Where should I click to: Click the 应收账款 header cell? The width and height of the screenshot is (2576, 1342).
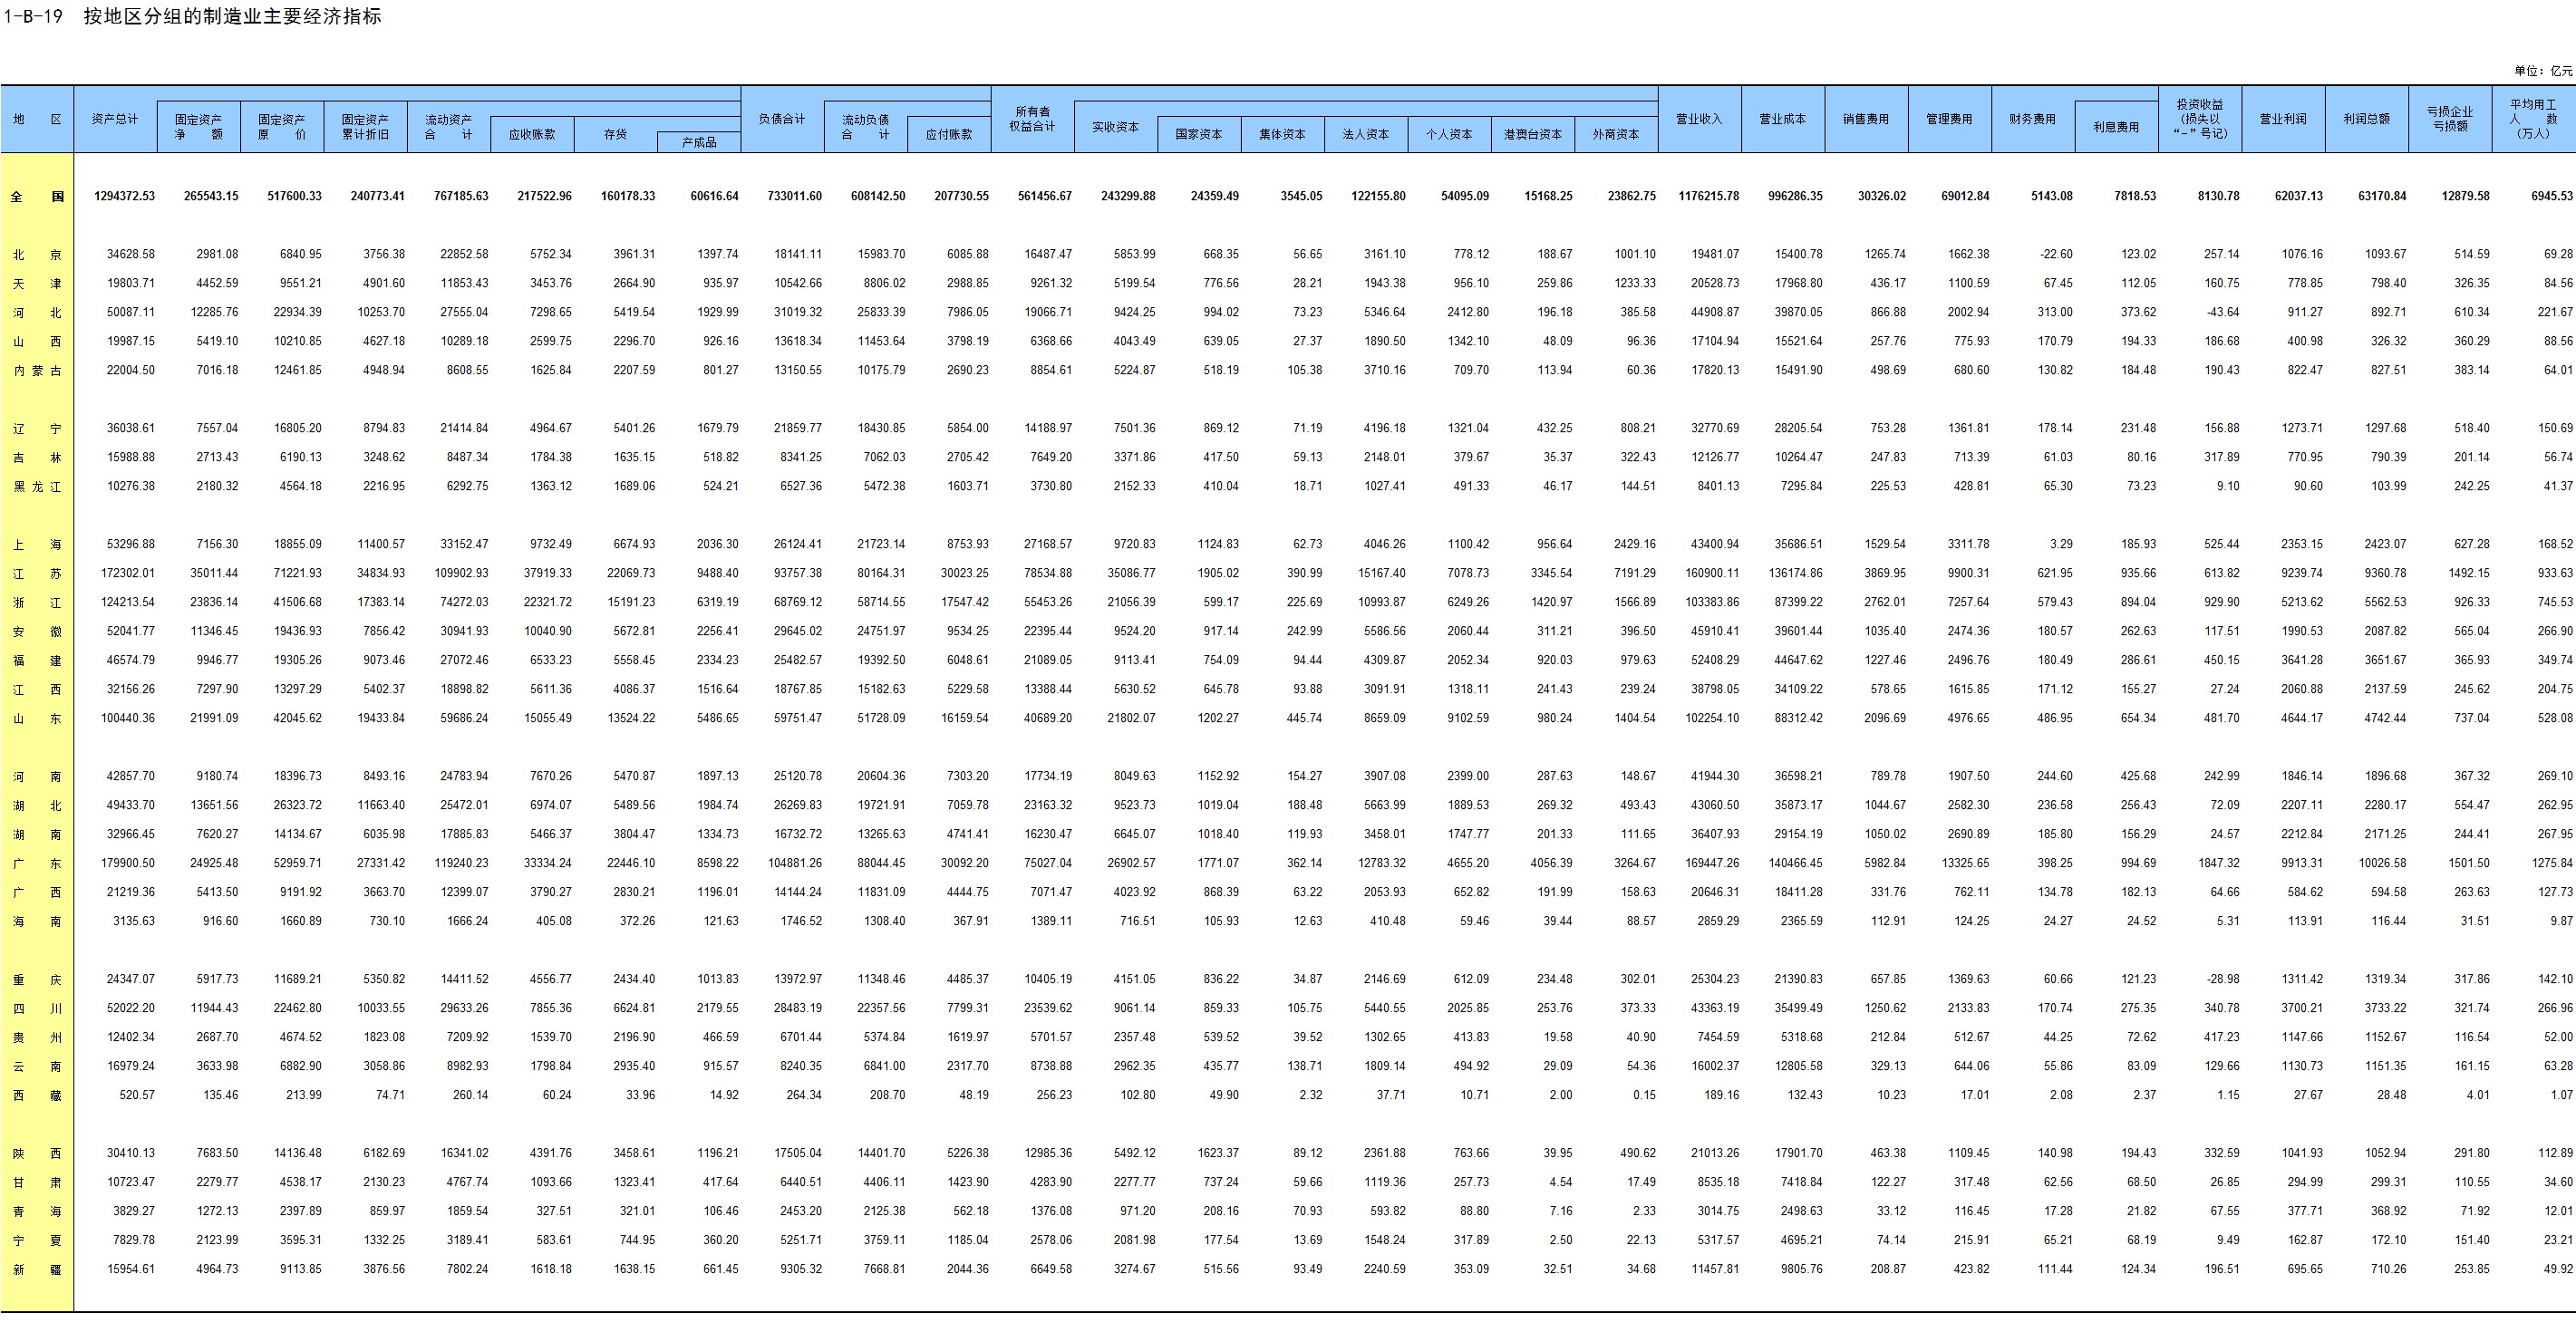coord(532,134)
